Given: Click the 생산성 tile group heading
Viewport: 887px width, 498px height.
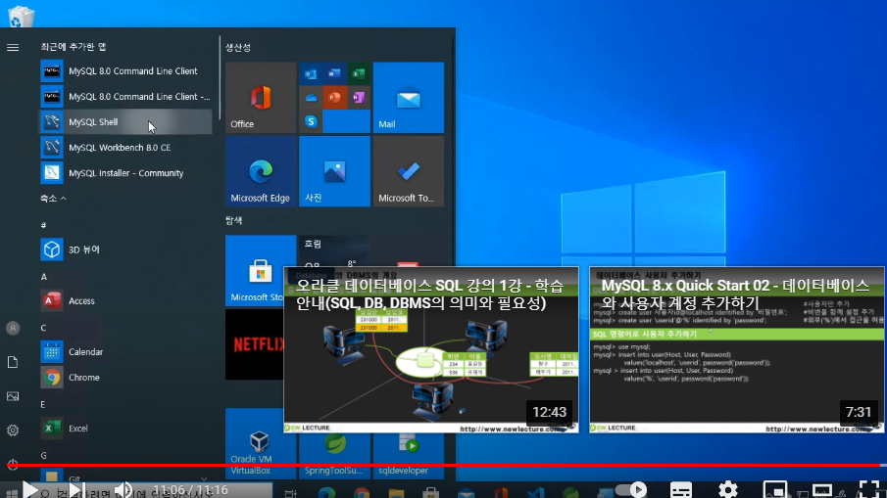Looking at the screenshot, I should click(x=238, y=47).
